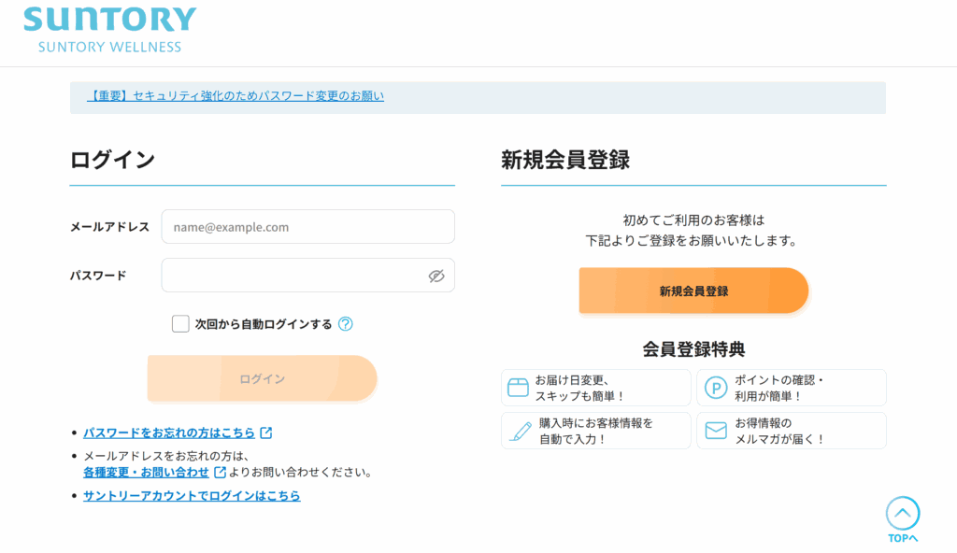This screenshot has width=957, height=553.
Task: Click the 会員登録特典 heading
Action: point(694,349)
